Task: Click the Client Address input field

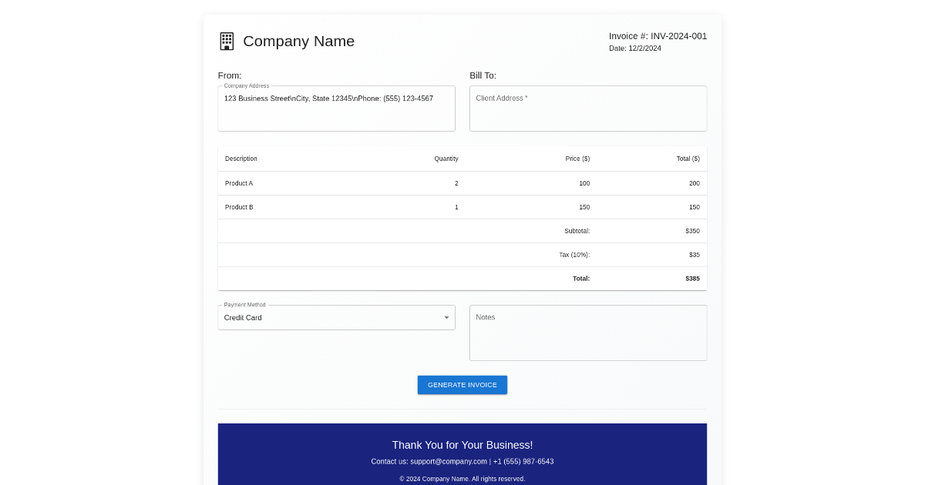Action: click(588, 108)
